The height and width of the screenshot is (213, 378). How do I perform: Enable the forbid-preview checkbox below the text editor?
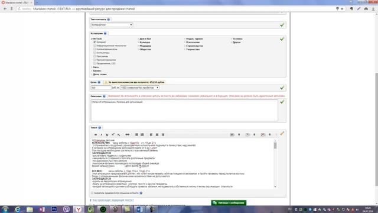tap(92, 193)
